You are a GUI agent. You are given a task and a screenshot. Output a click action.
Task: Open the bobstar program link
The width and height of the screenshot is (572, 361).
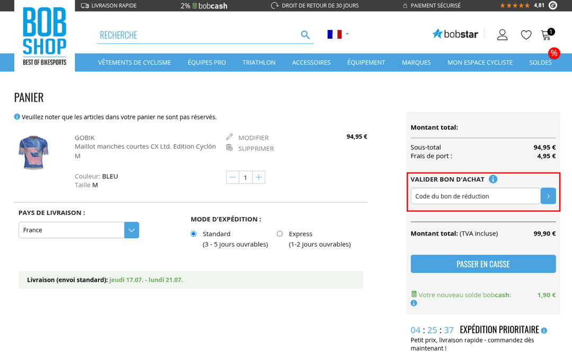tap(455, 34)
